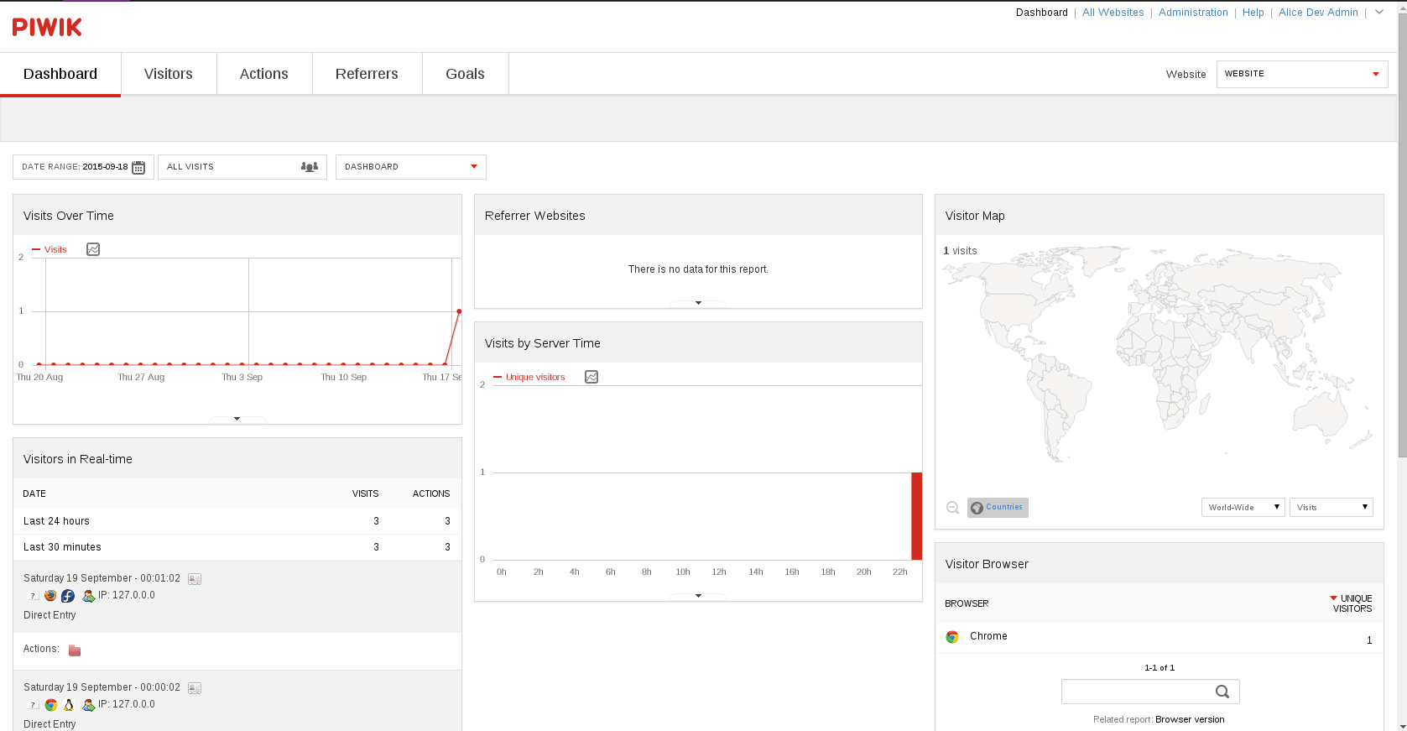Expand the Visits by Server Time footer
The height and width of the screenshot is (731, 1407).
point(698,596)
